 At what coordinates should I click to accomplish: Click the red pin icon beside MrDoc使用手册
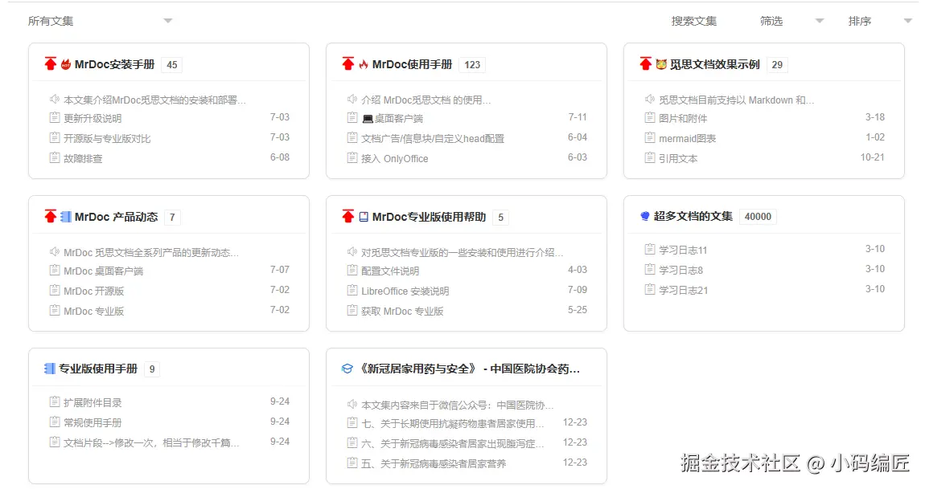[348, 63]
